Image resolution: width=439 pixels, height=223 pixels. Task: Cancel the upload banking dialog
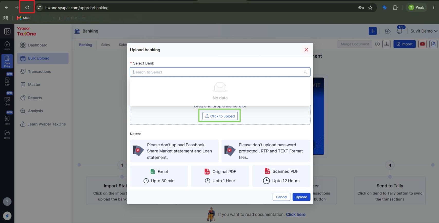click(281, 197)
